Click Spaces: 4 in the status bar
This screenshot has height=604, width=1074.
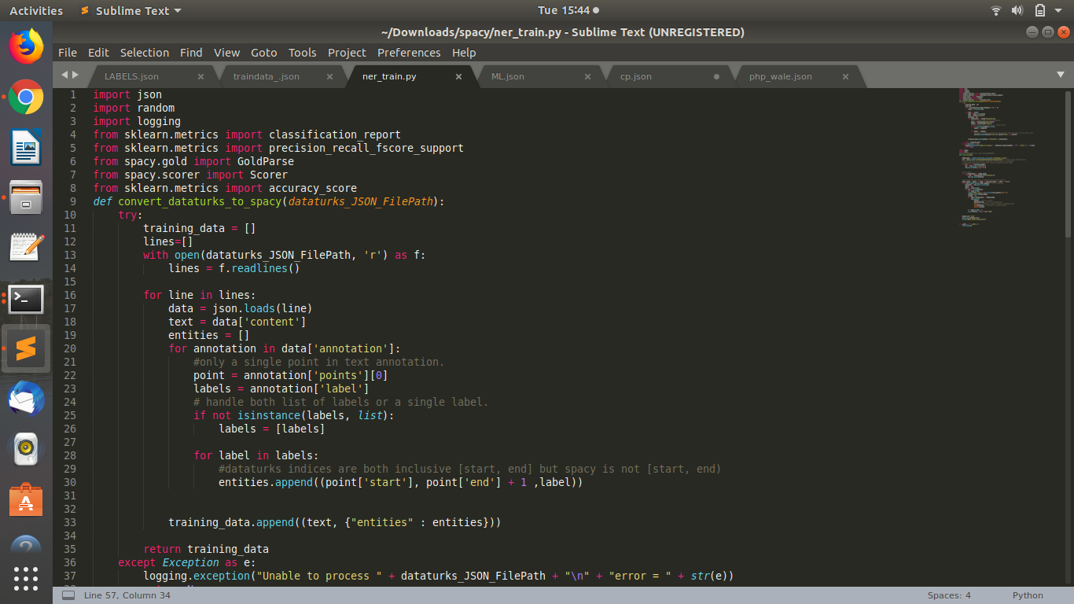point(948,595)
